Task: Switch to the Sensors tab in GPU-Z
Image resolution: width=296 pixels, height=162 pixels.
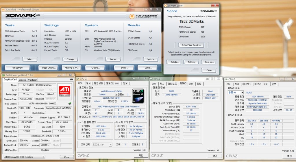Action: [22, 80]
